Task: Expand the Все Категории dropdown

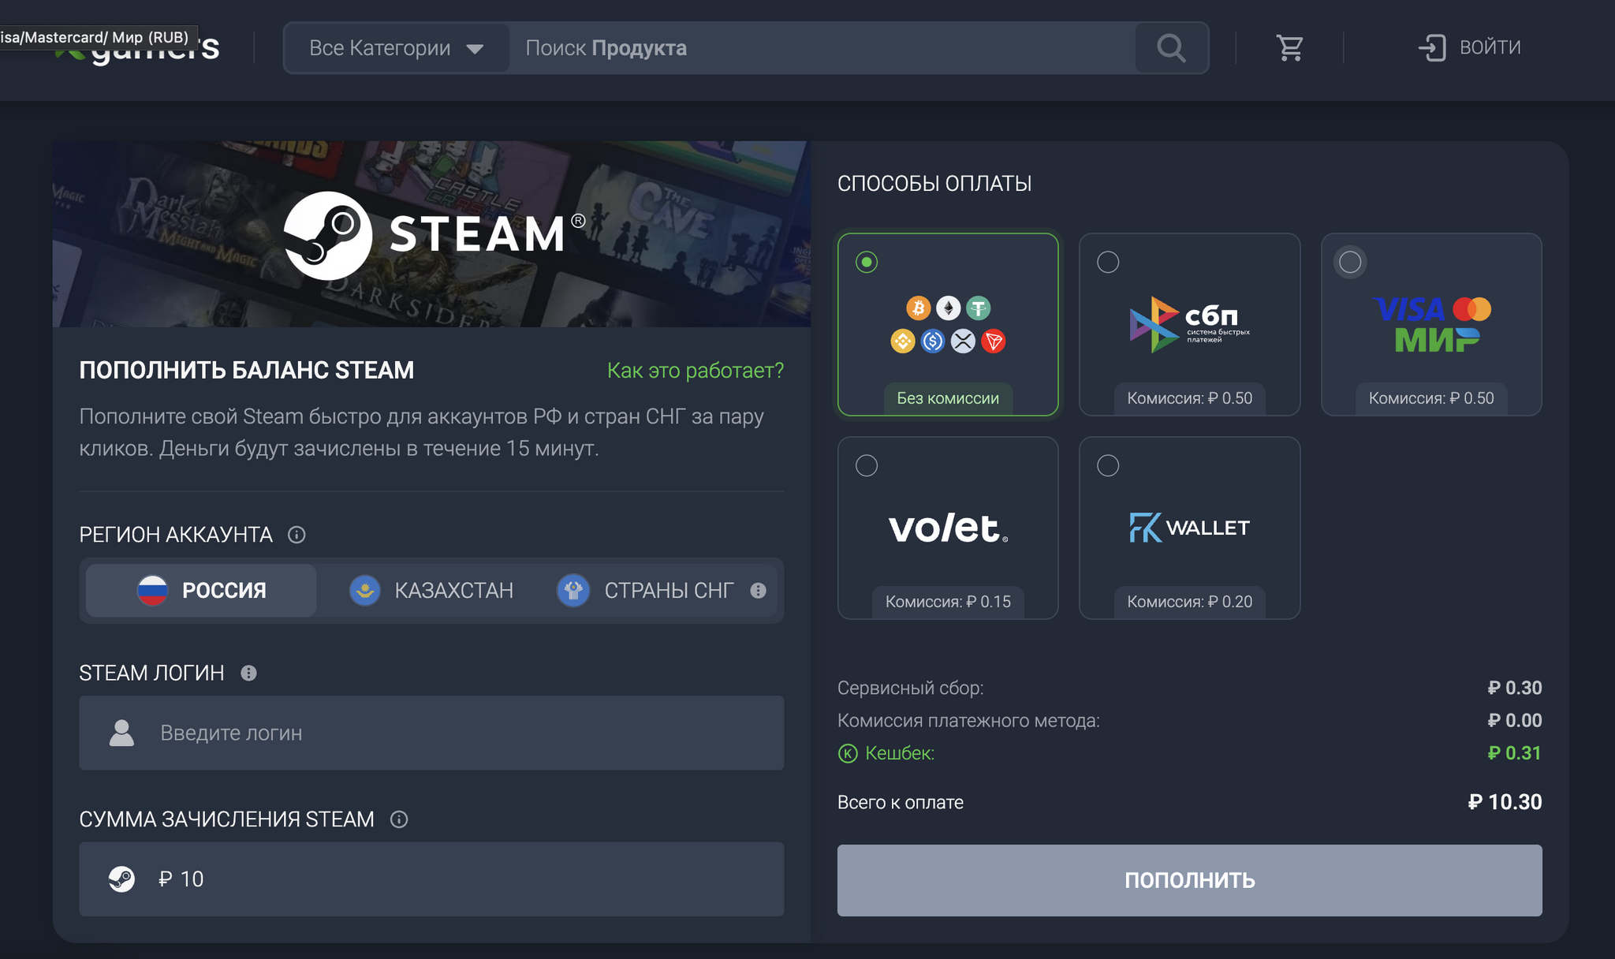Action: [x=396, y=48]
